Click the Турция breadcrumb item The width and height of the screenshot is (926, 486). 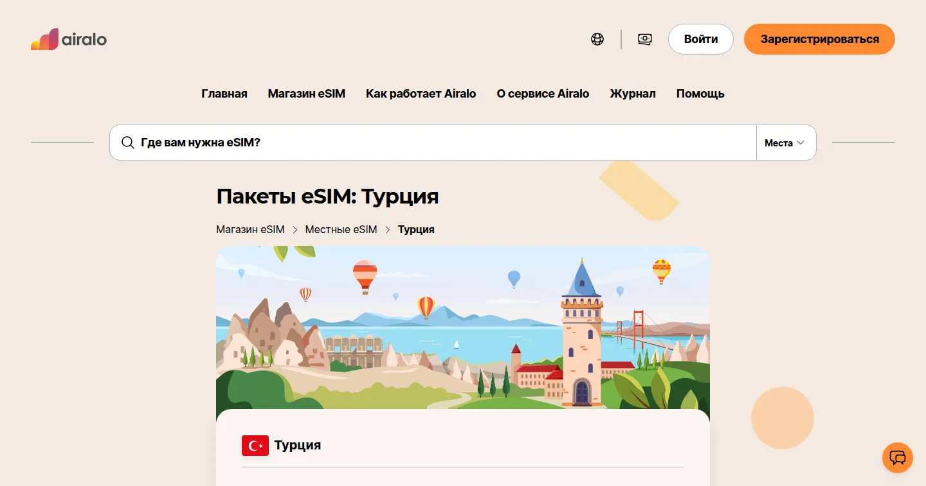coord(416,229)
